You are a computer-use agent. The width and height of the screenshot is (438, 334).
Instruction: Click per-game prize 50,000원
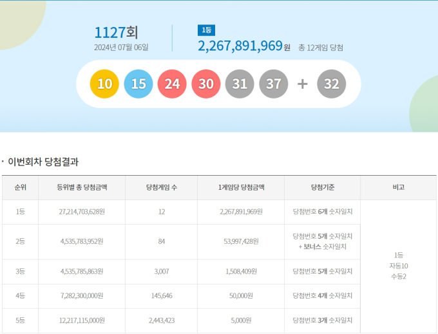(x=241, y=295)
